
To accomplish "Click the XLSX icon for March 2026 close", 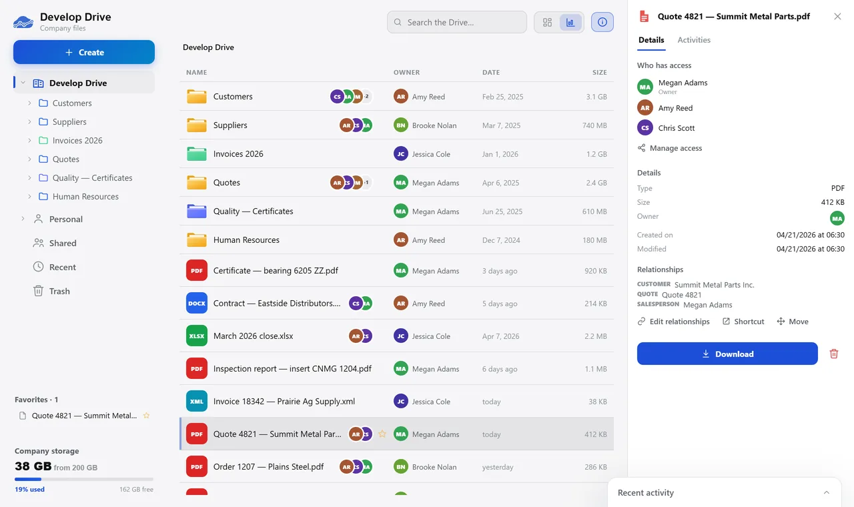I will 197,336.
